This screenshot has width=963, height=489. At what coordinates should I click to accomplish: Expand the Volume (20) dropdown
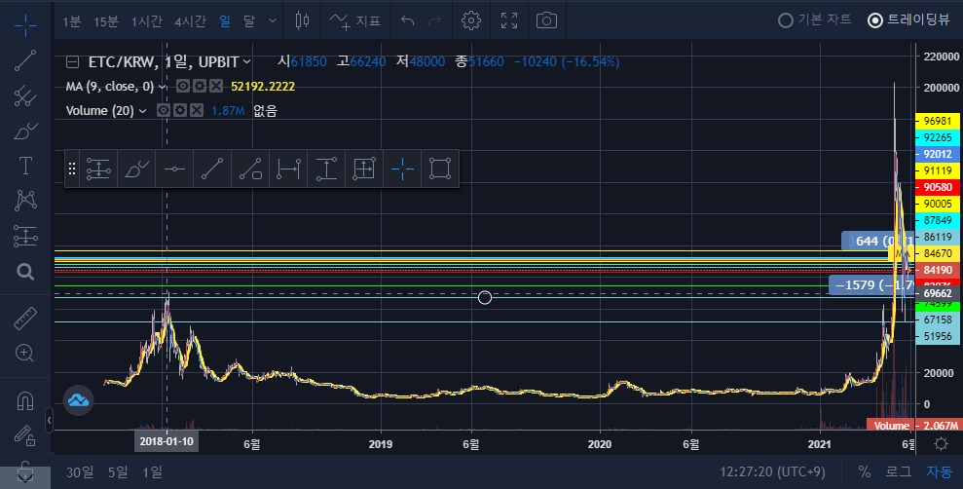[x=142, y=111]
